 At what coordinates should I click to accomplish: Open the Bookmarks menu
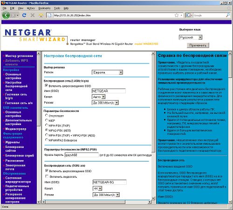coord(44,8)
